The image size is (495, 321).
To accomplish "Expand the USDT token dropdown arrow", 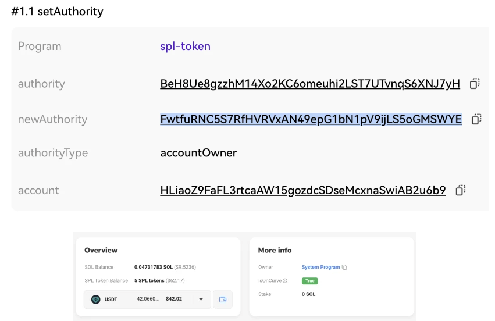I will coord(201,299).
